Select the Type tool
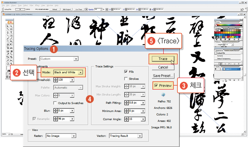248x147 pixels. click(x=11, y=33)
